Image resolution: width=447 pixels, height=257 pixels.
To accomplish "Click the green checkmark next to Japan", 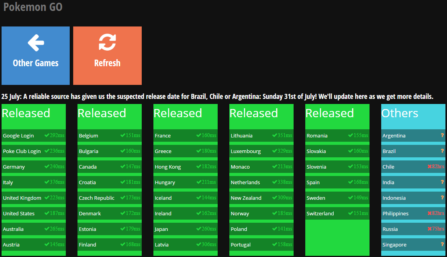I will pos(199,229).
